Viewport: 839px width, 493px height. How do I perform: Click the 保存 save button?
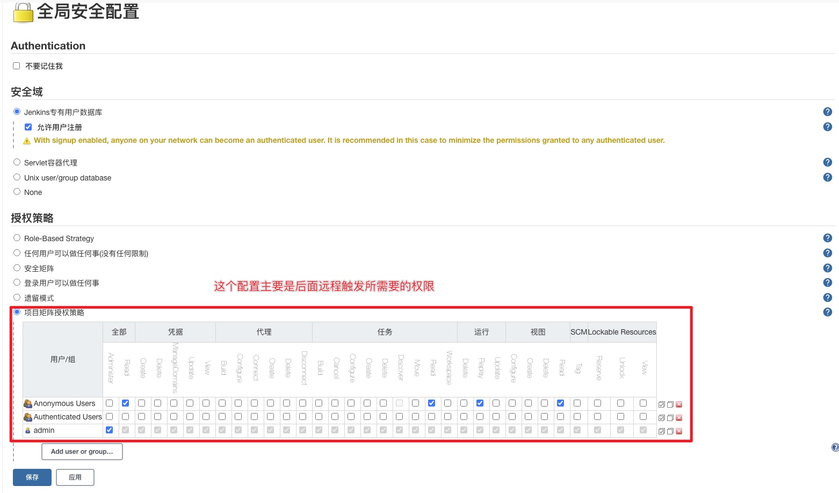click(32, 477)
